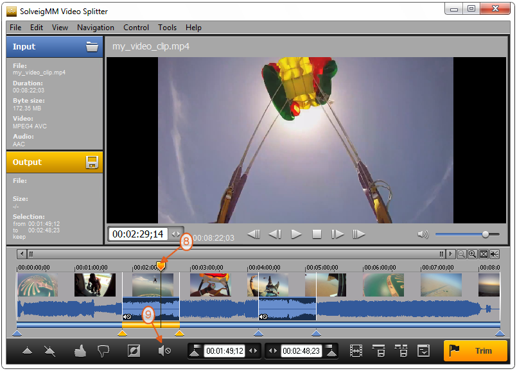Open the Input folder icon
Screen dimensions: 517x371
[92, 47]
